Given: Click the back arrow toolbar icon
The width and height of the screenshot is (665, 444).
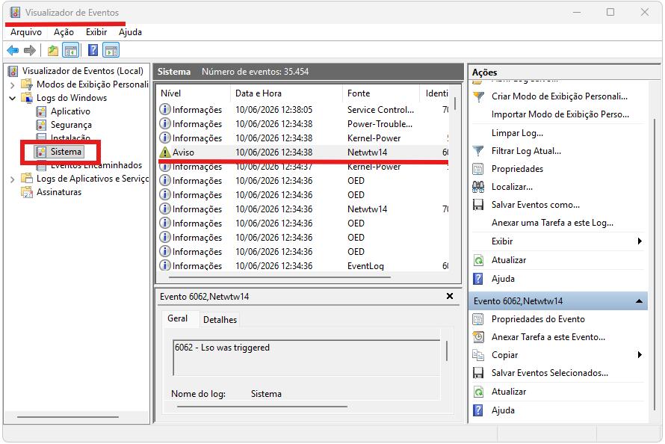Looking at the screenshot, I should tap(13, 51).
